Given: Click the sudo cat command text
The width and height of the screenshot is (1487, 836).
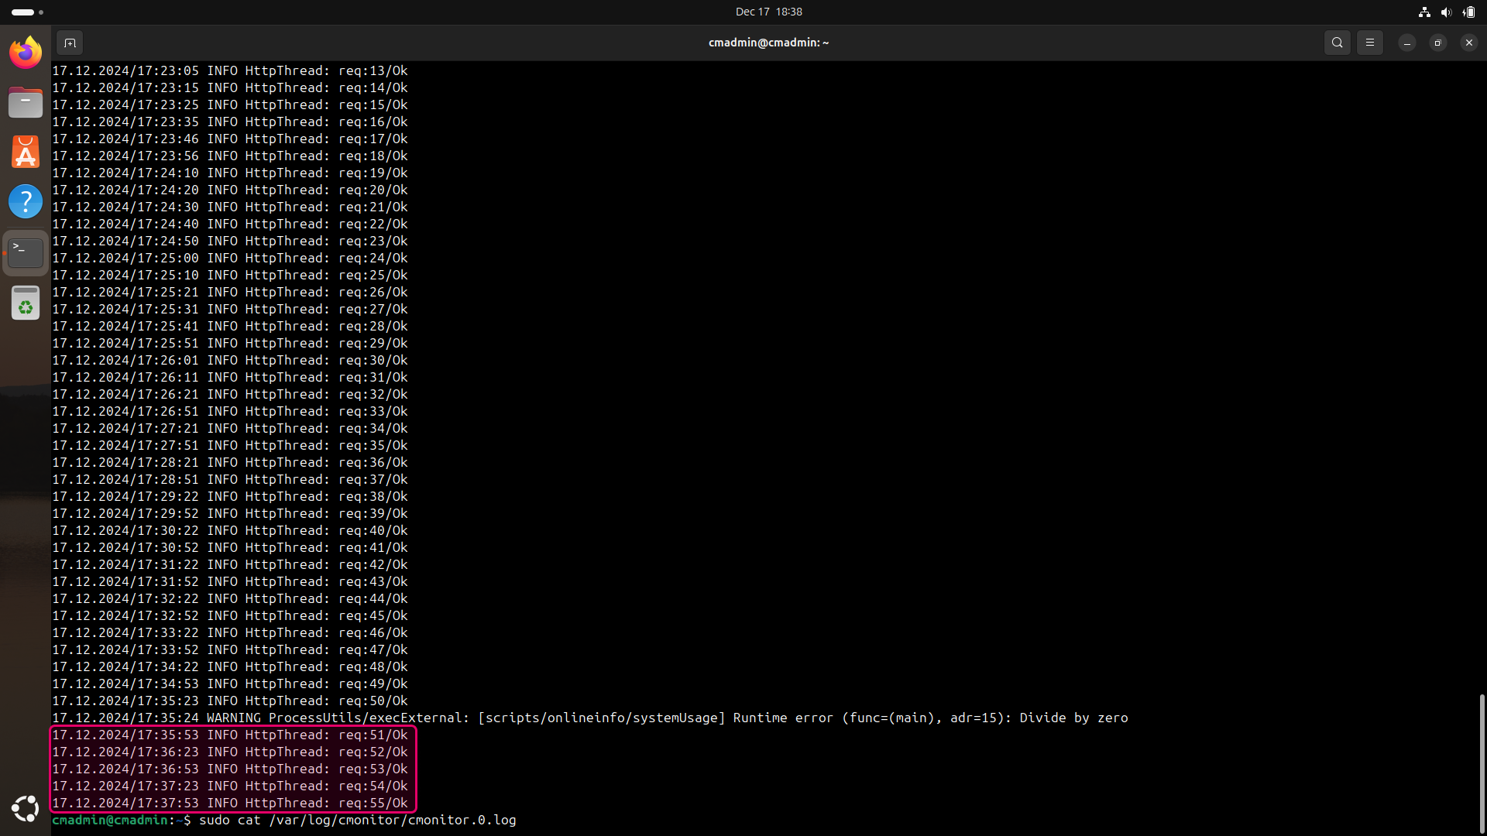Looking at the screenshot, I should click(x=358, y=820).
